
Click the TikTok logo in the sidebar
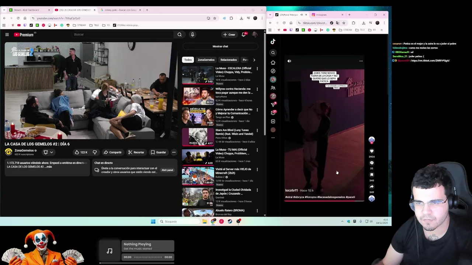pyautogui.click(x=273, y=42)
